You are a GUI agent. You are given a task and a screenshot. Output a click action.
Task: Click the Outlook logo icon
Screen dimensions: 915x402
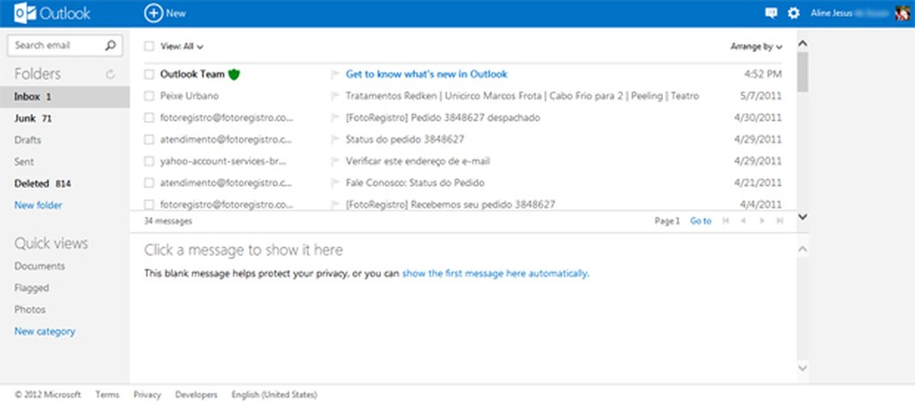pyautogui.click(x=25, y=13)
